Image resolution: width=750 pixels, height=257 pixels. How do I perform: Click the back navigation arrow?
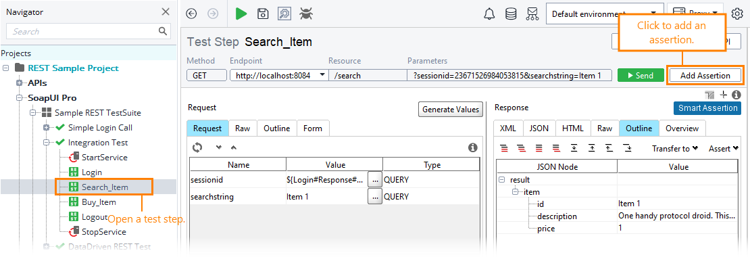tap(191, 14)
